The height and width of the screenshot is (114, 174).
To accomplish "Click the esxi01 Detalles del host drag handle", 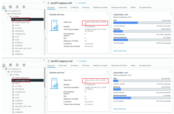I will (x=107, y=14).
